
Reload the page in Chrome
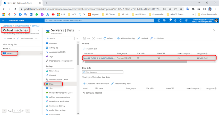[15, 9]
